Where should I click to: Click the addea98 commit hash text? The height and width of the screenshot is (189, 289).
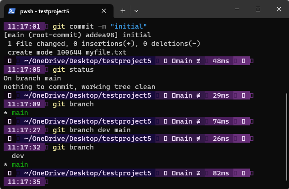click(95, 35)
